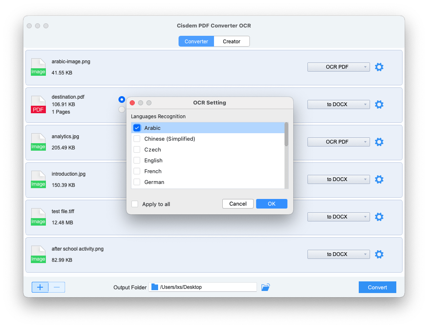Open settings gear for analytics.jpg
This screenshot has height=328, width=428.
point(379,142)
